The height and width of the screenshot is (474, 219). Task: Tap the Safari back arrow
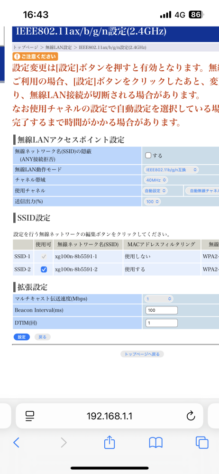(16, 443)
